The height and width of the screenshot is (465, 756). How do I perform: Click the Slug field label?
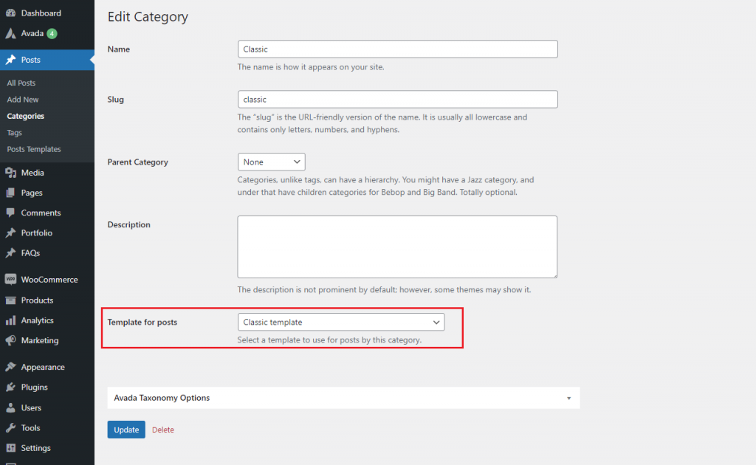pyautogui.click(x=116, y=99)
